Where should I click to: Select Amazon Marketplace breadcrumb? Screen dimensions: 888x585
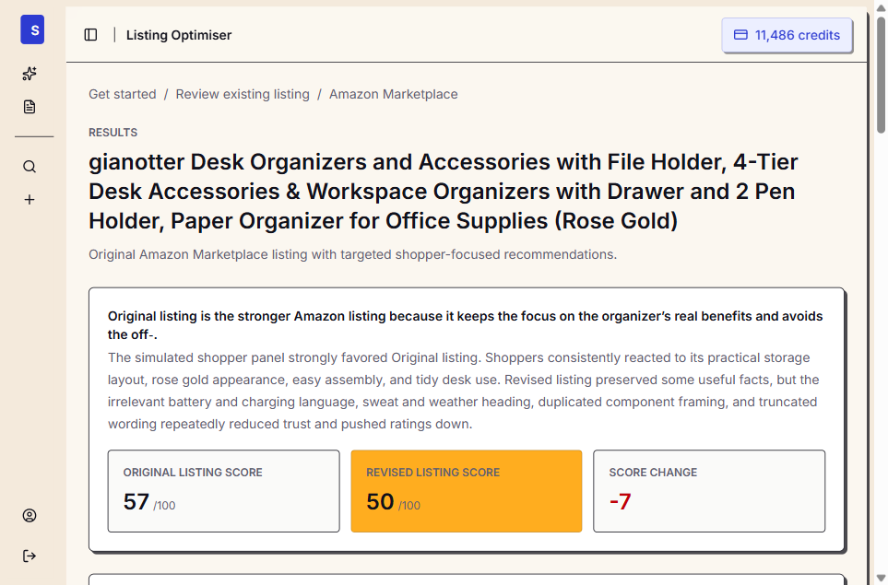[394, 95]
